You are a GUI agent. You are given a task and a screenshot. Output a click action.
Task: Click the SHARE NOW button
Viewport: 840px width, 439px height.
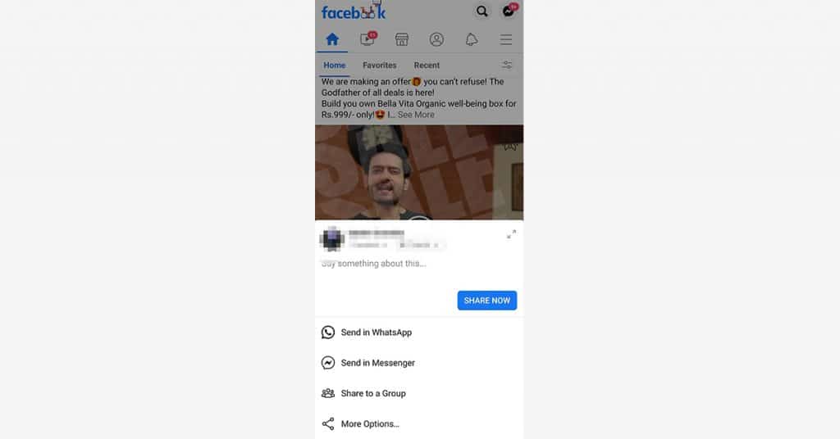click(487, 301)
